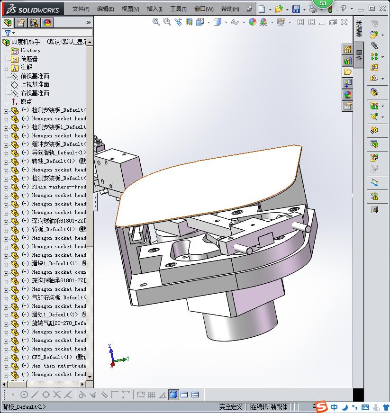Click the Display Style cube icon
The width and height of the screenshot is (390, 413).
[x=218, y=22]
